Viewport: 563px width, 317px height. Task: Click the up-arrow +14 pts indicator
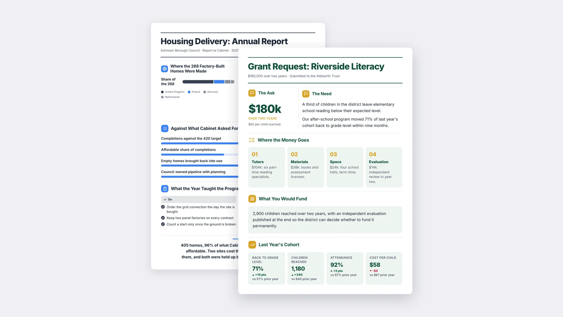[x=259, y=275]
